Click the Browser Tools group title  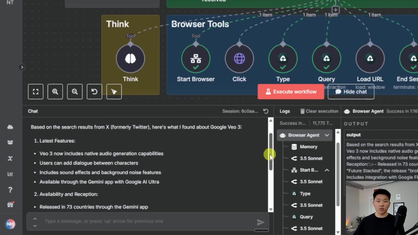click(x=200, y=24)
